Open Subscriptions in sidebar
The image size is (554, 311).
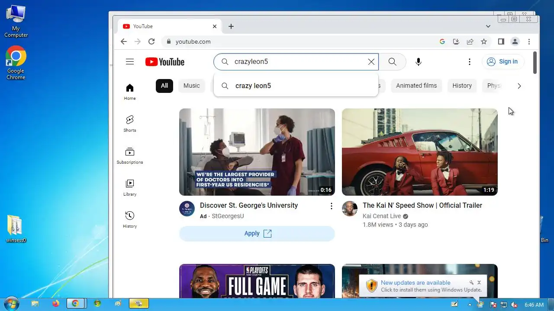(130, 156)
